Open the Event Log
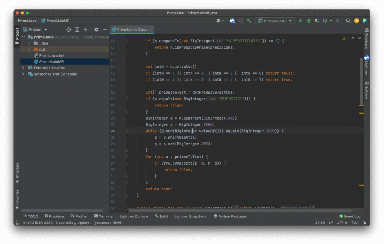The width and height of the screenshot is (384, 244). click(x=349, y=216)
